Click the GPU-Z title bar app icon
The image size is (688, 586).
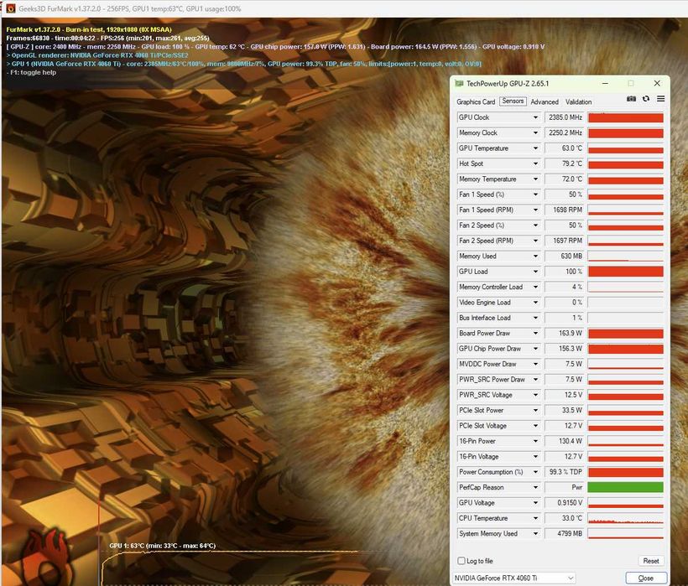point(459,83)
